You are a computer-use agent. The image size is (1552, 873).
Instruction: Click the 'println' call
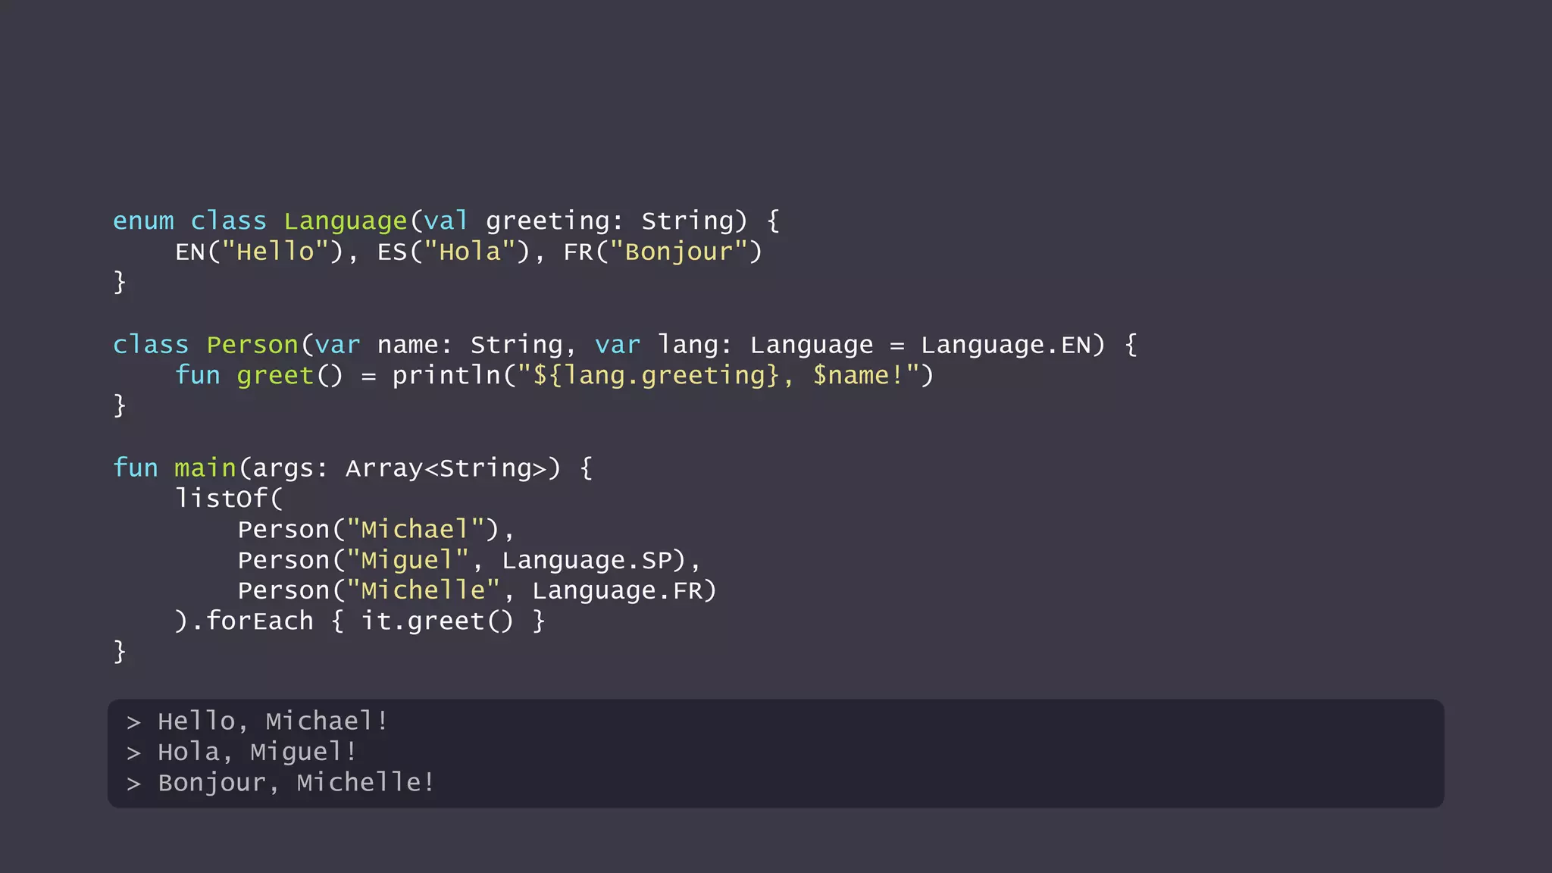(x=446, y=375)
